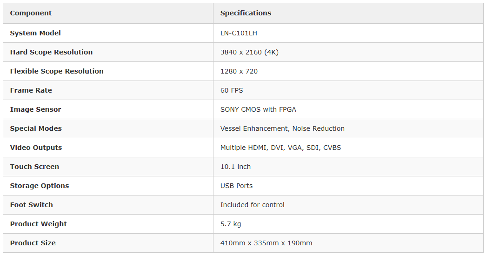Click the 410mm x 335mm x 190mm value
Viewport: 493px width, 256px height.
(266, 243)
